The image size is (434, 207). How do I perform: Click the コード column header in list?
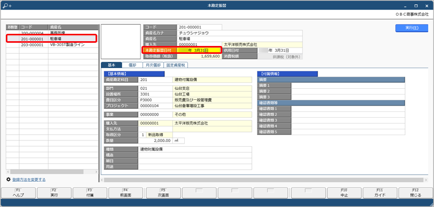[33, 27]
